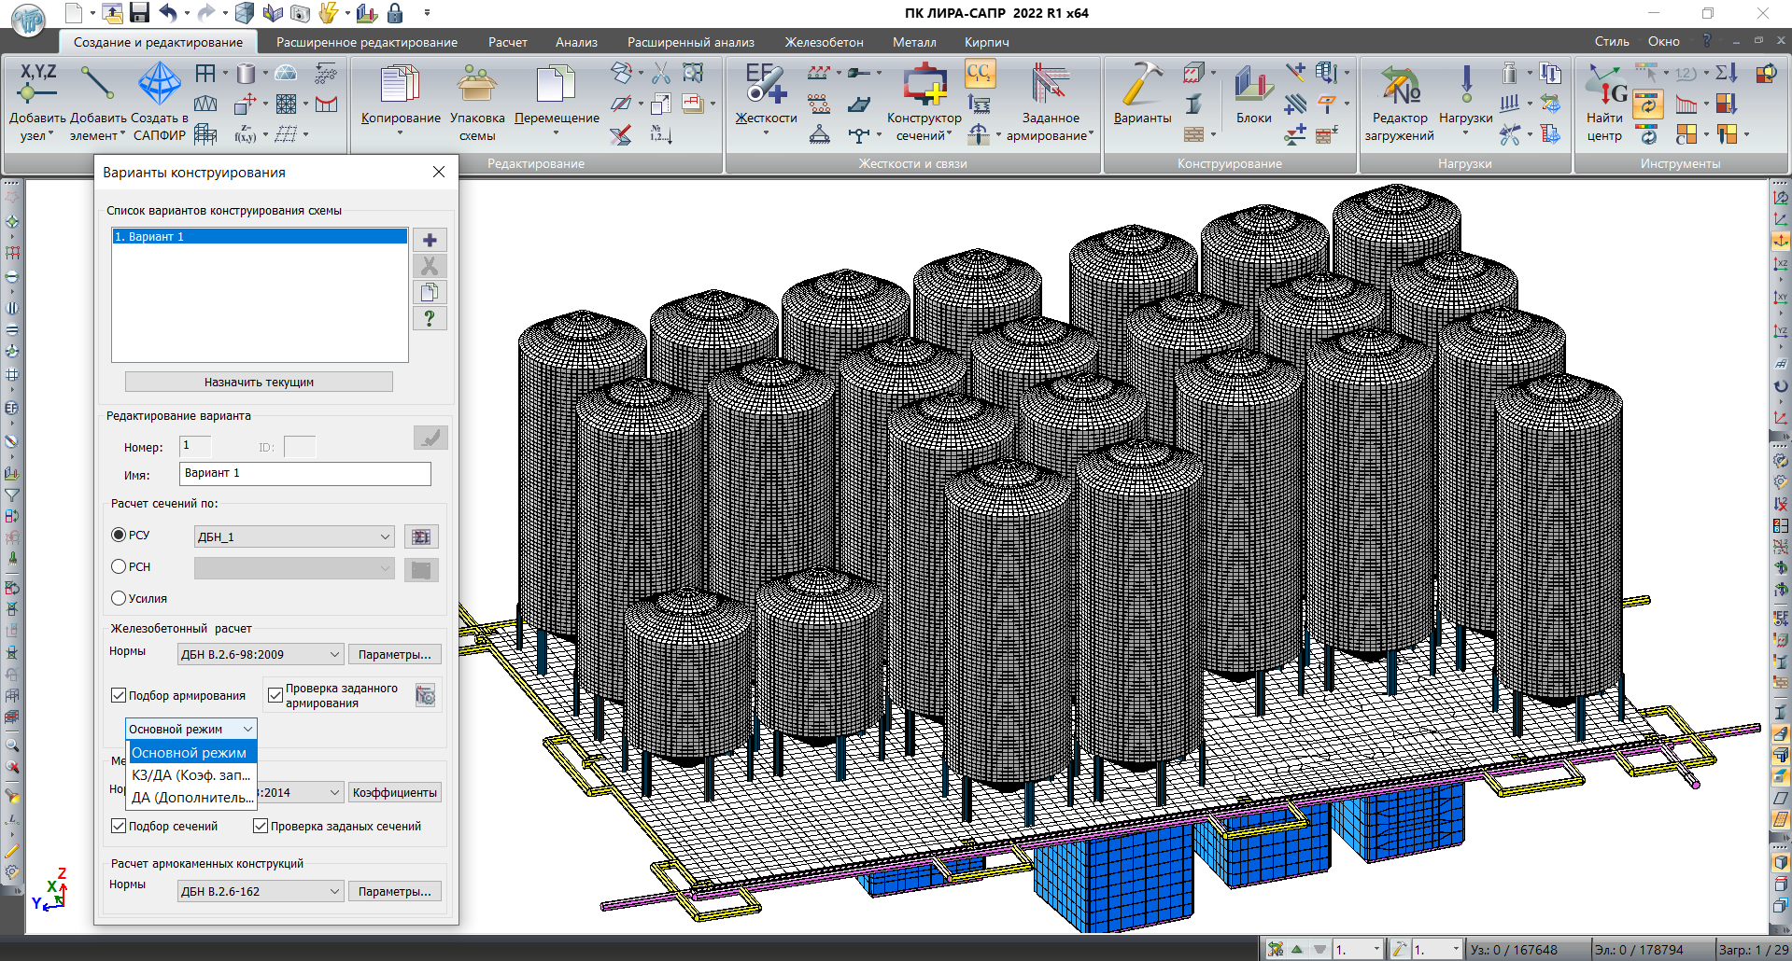The height and width of the screenshot is (961, 1792).
Task: Click the Save icon in the quick access toolbar
Action: tap(139, 13)
